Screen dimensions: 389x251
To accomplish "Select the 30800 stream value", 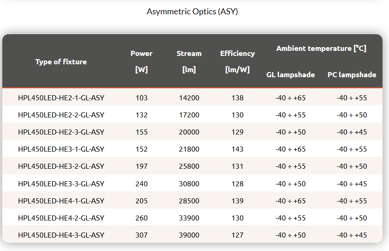I will 189,184.
